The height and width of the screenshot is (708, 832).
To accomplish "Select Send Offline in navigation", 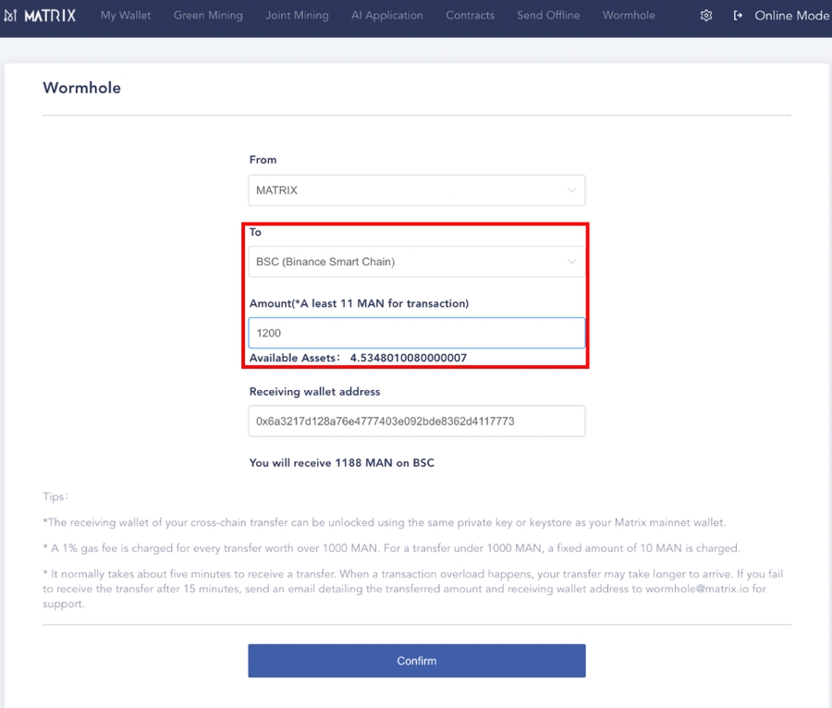I will point(548,16).
